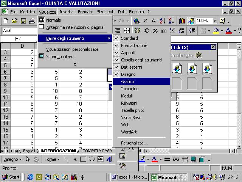Open the Dati menu
Image resolution: width=242 pixels, height=182 pixels.
[x=122, y=12]
